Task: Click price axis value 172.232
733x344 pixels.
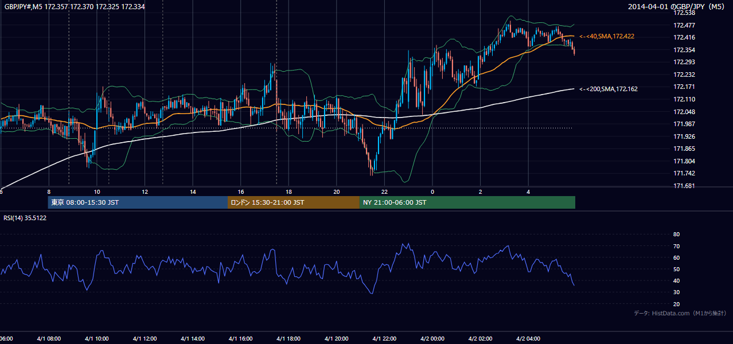Action: (684, 75)
